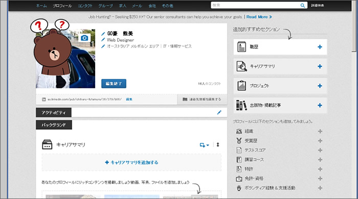Click キャリアサマリを追加する link
358x199 pixels.
[131, 162]
